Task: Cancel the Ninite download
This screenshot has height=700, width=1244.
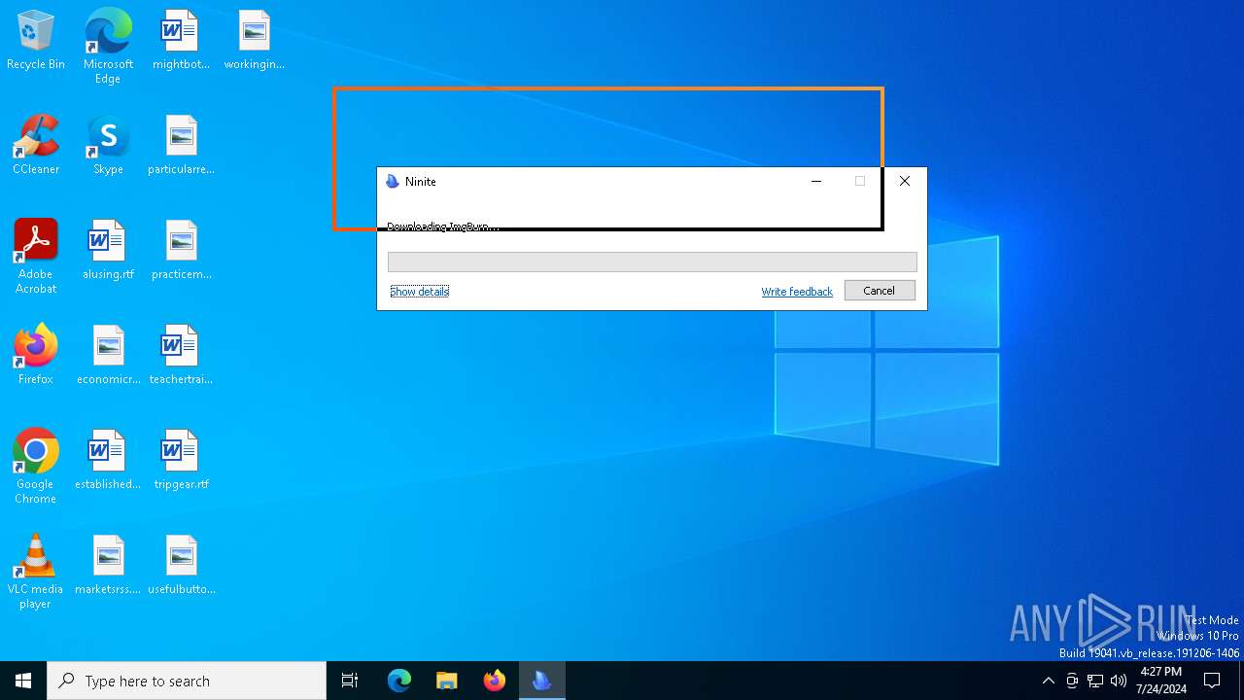Action: [x=880, y=291]
